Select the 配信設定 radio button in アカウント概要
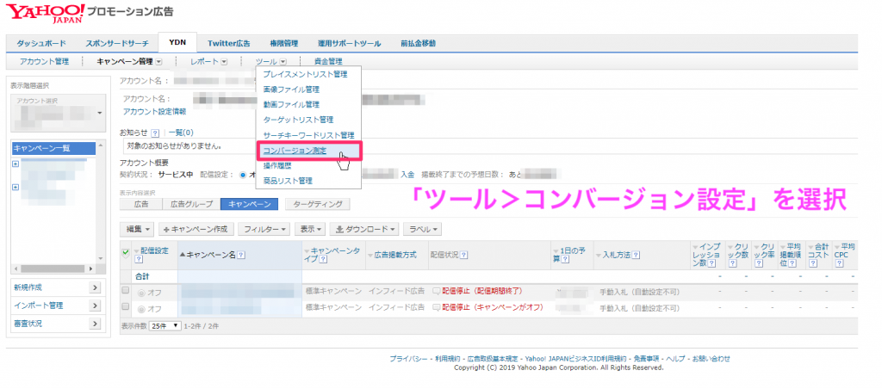 point(243,174)
